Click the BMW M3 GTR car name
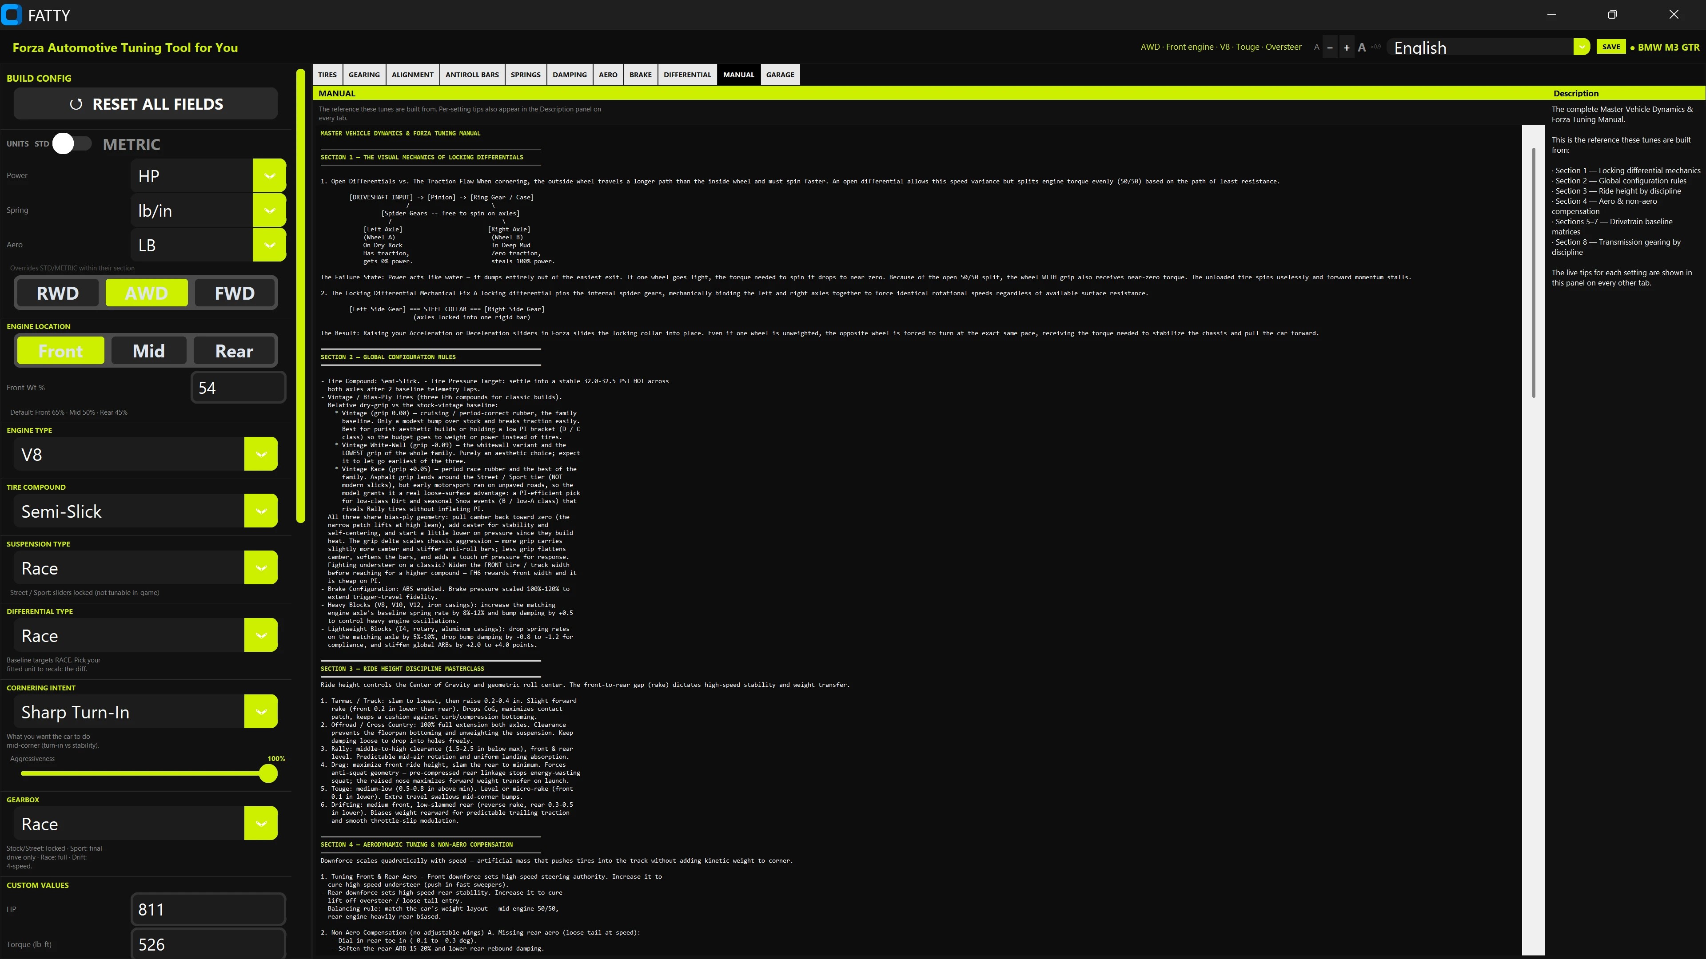Screen dimensions: 1706x959 1668,47
